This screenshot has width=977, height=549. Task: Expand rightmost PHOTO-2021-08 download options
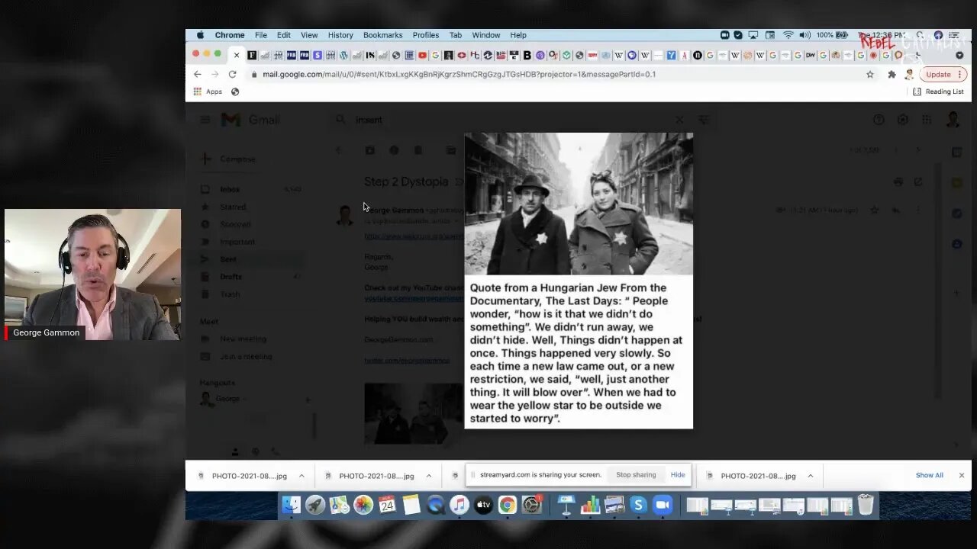pyautogui.click(x=810, y=476)
